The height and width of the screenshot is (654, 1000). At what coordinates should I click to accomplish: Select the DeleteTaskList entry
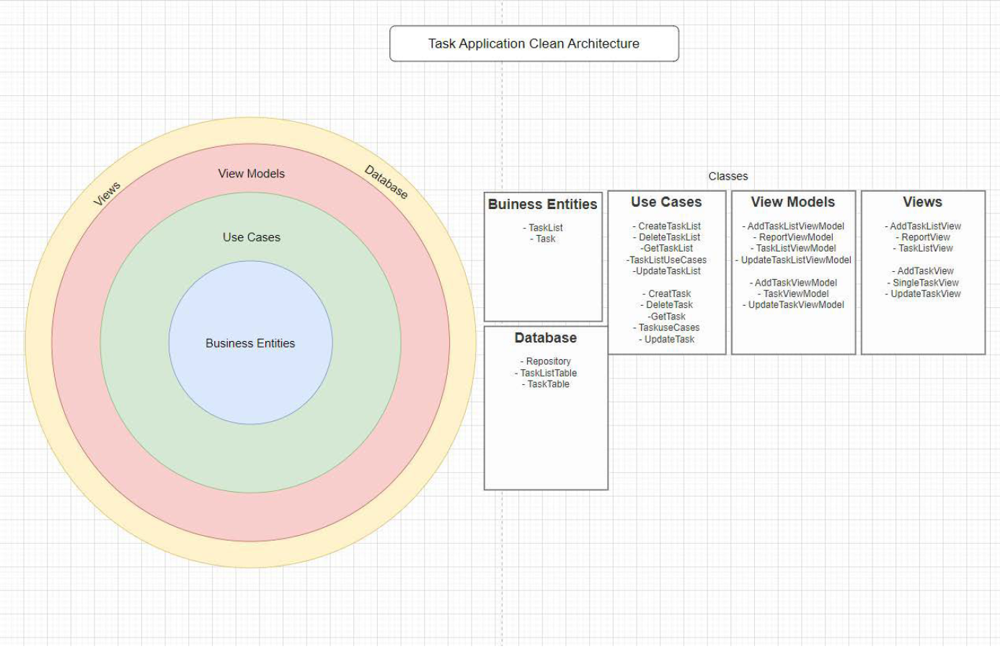coord(667,237)
